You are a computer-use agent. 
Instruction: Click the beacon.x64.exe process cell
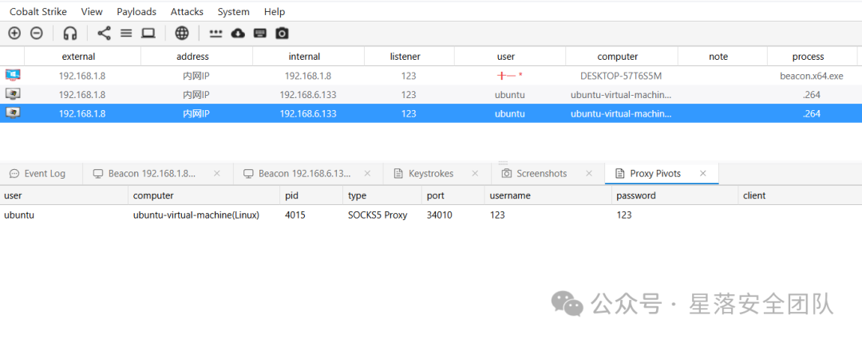point(812,77)
